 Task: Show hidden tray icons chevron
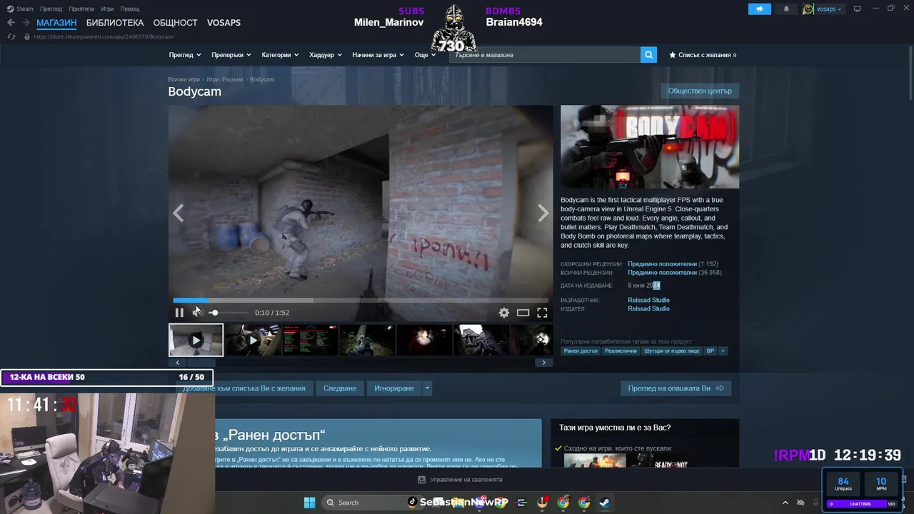[785, 503]
